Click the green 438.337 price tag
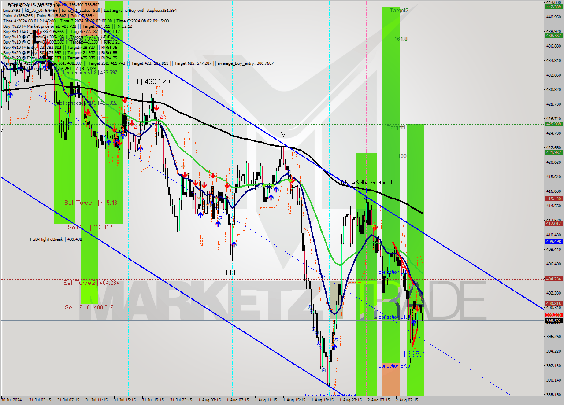 pyautogui.click(x=553, y=35)
